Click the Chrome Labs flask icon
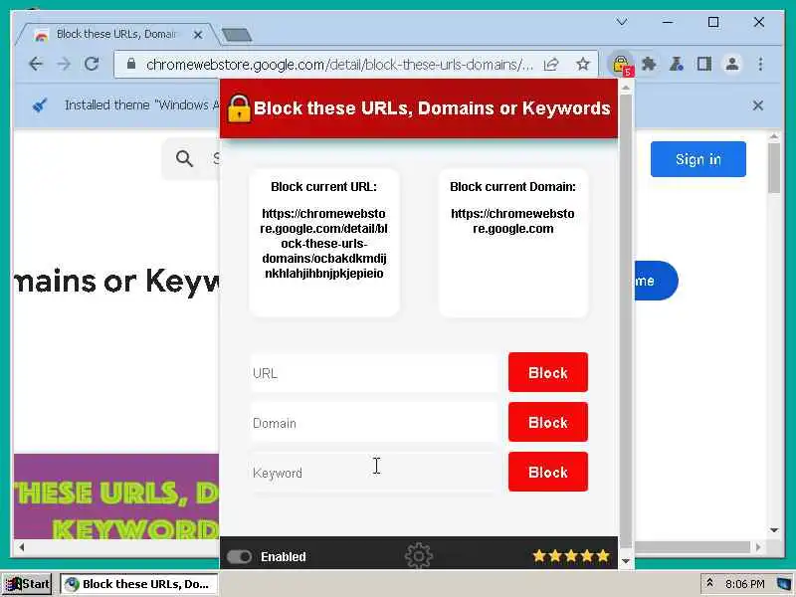The height and width of the screenshot is (597, 796). pyautogui.click(x=677, y=64)
